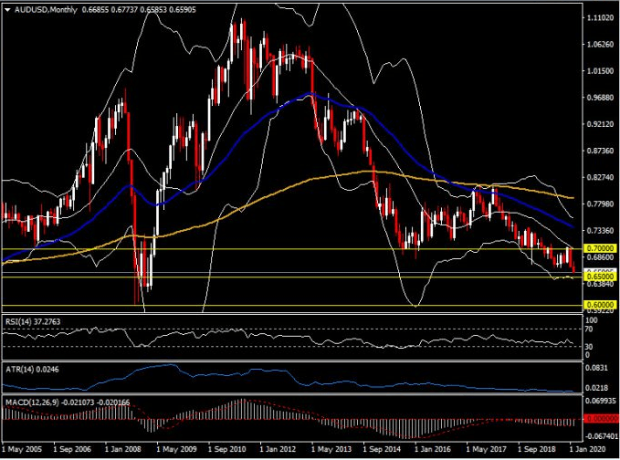Click the 0.92120 price scale value
The height and width of the screenshot is (460, 620).
click(x=600, y=124)
